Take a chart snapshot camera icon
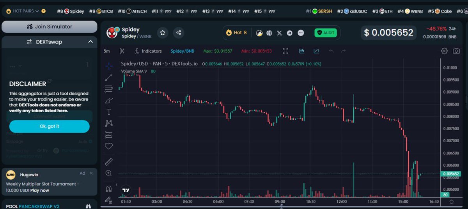 click(x=456, y=51)
